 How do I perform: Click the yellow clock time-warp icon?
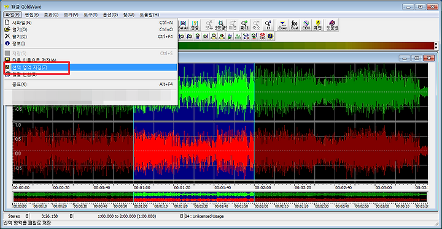pos(271,36)
